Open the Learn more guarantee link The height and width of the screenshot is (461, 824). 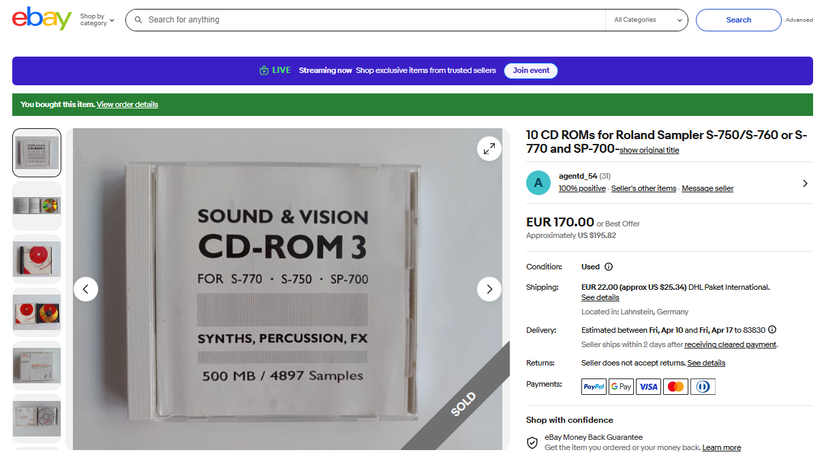click(722, 448)
